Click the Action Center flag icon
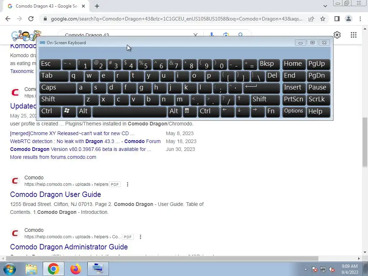The image size is (368, 276). [x=314, y=270]
